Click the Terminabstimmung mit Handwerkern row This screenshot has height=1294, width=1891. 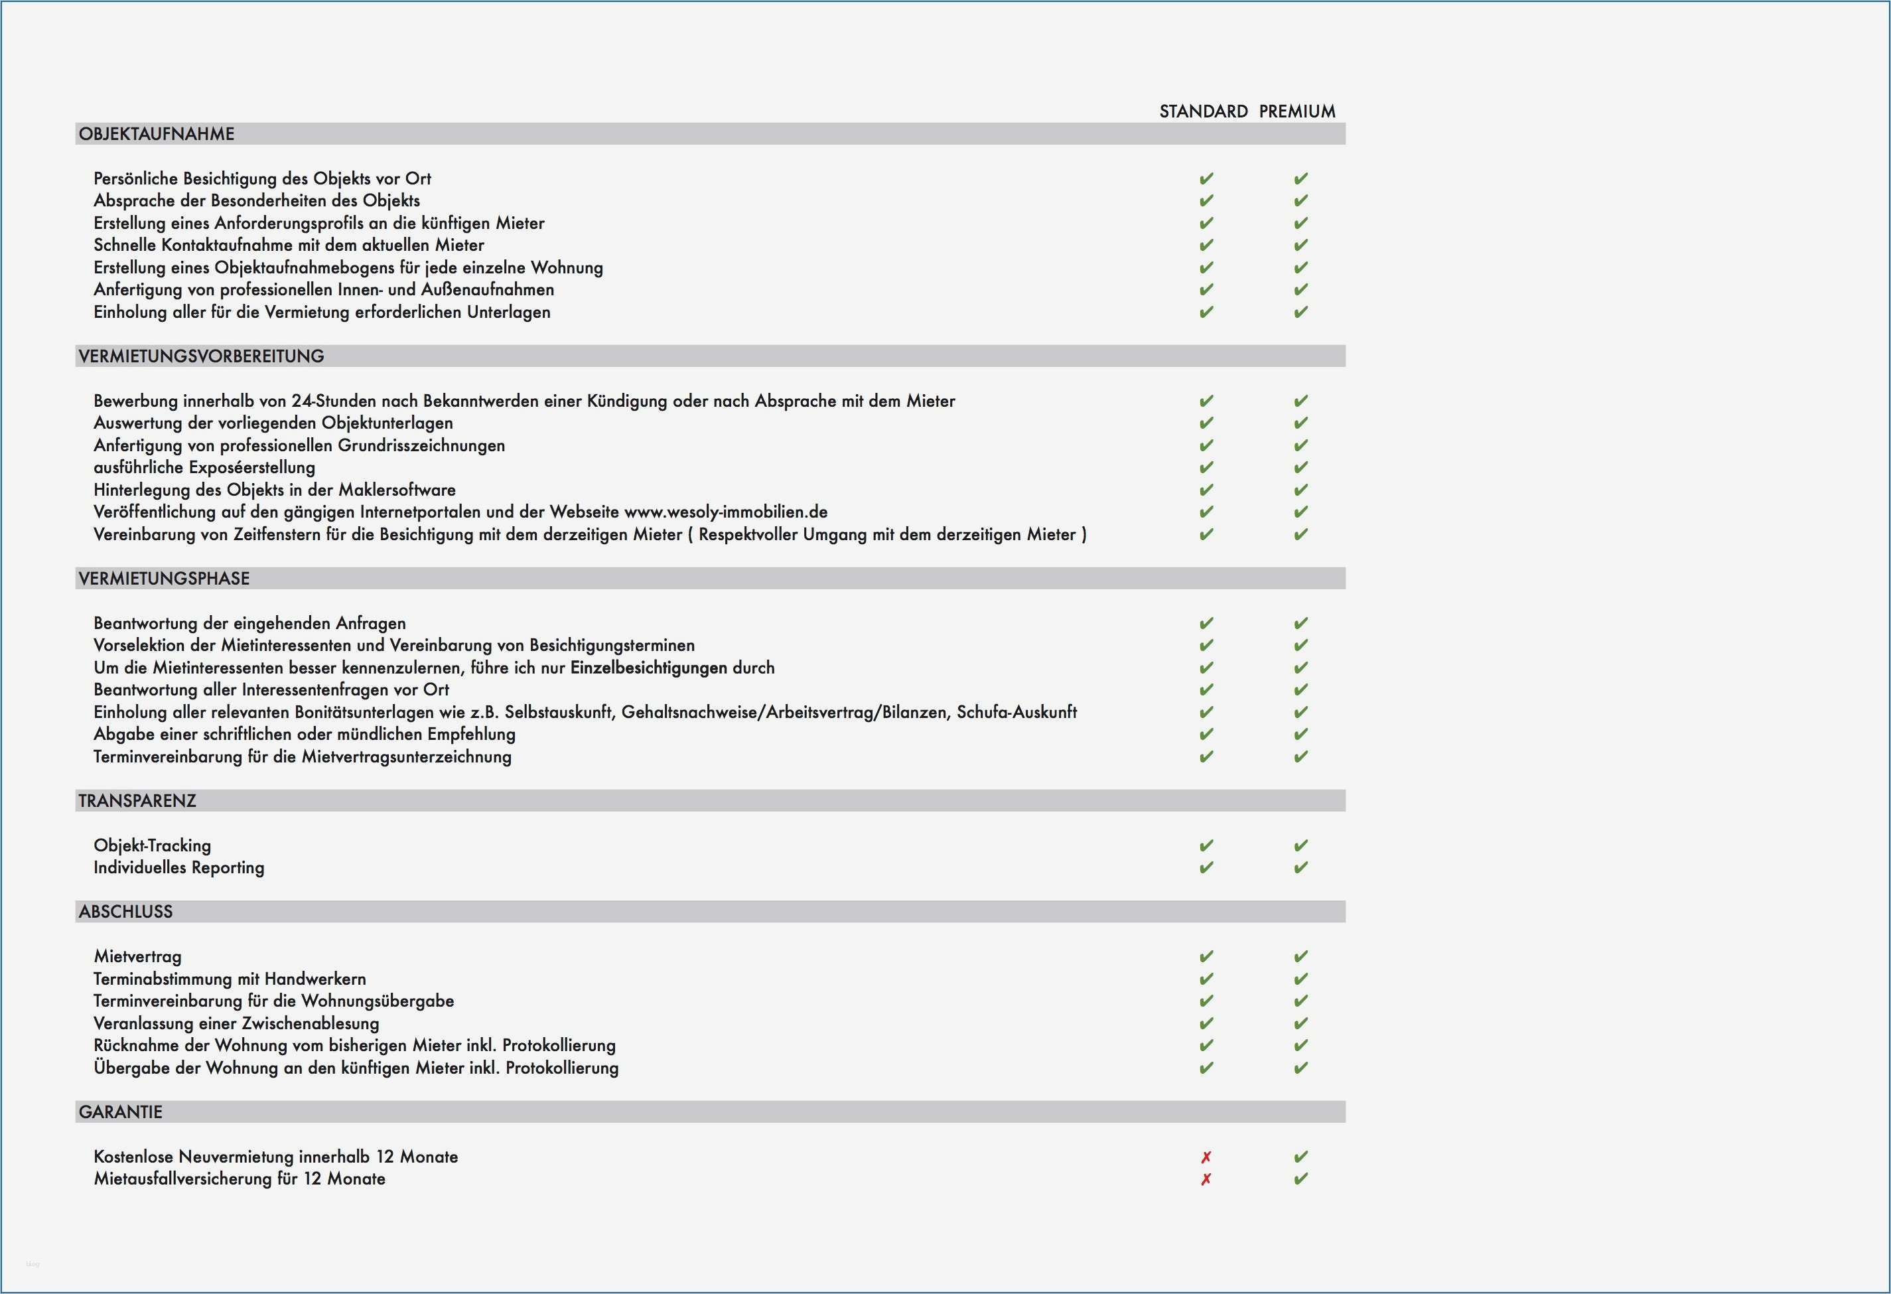pyautogui.click(x=230, y=979)
